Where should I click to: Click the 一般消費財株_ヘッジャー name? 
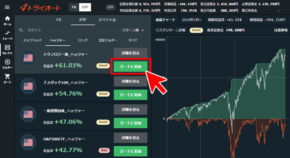(x=64, y=111)
